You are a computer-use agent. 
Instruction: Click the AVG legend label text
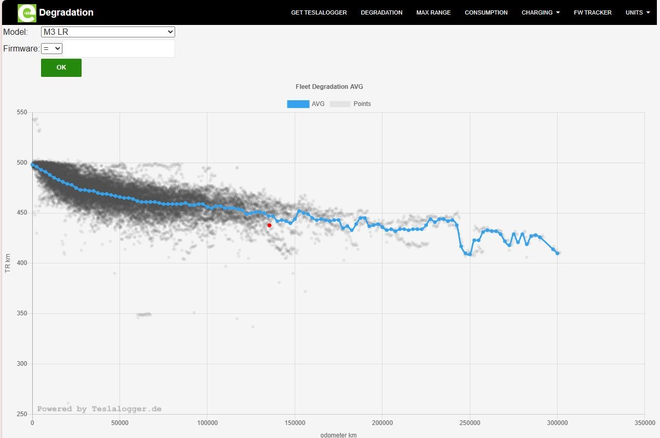[x=318, y=104]
